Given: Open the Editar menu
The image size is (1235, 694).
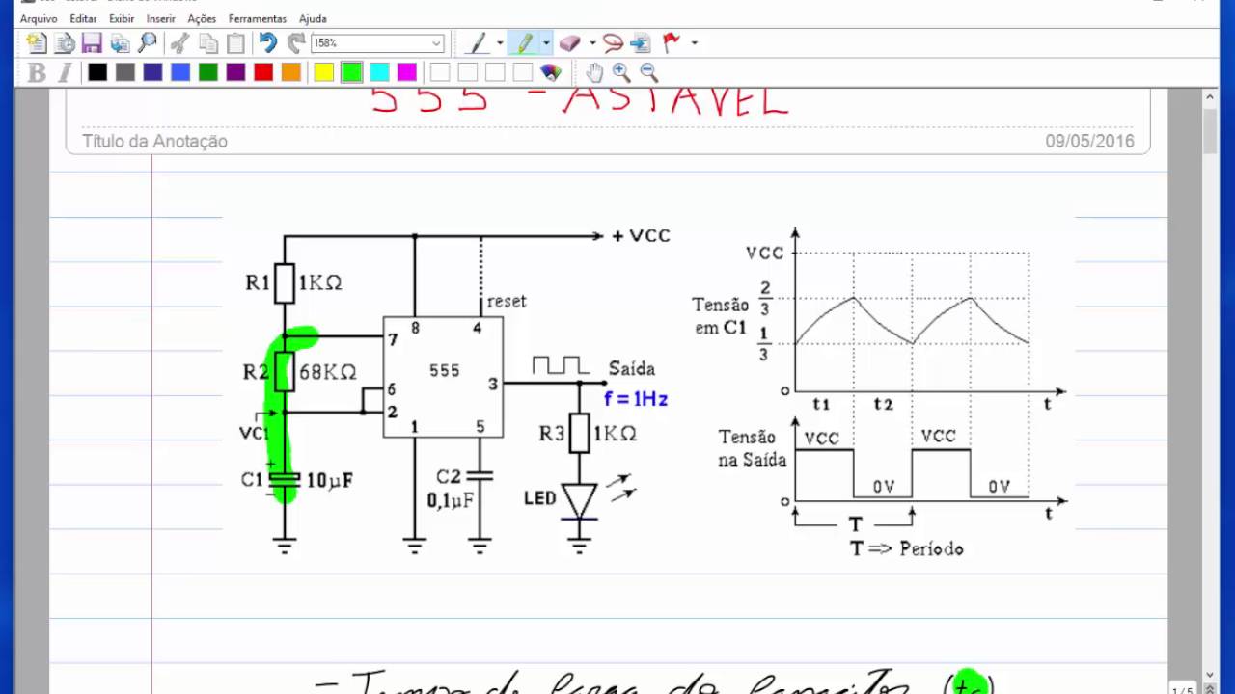Looking at the screenshot, I should tap(83, 18).
